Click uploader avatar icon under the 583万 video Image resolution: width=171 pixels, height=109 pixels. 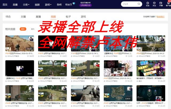click(6, 56)
